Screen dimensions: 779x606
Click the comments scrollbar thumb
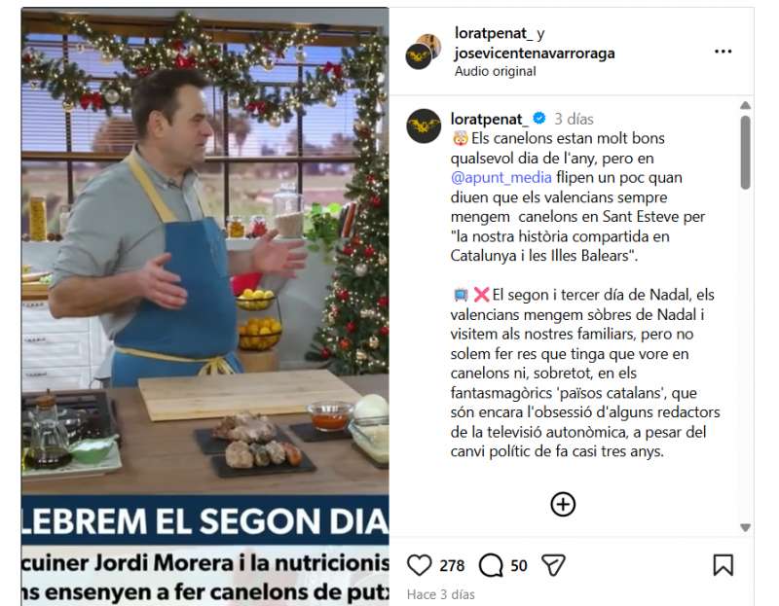745,153
